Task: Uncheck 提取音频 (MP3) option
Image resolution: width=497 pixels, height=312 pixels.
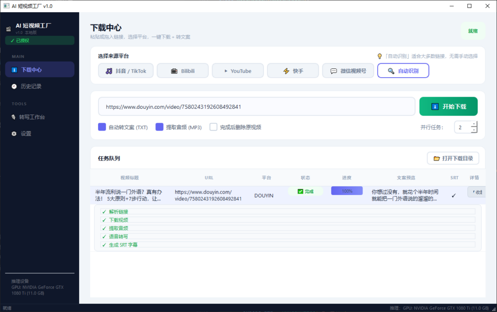Action: 159,127
